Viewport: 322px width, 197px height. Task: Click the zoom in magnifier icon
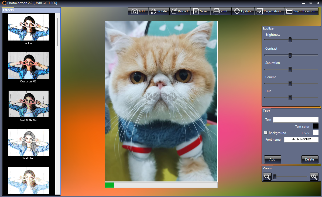coord(314,177)
